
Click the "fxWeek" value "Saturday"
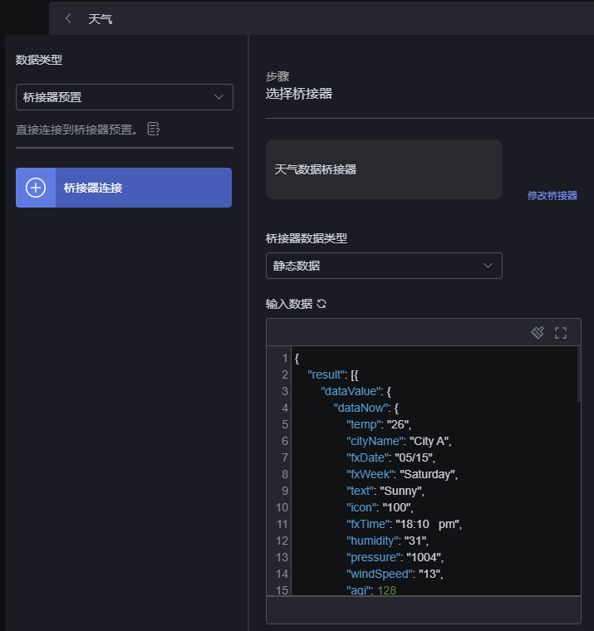[x=427, y=474]
